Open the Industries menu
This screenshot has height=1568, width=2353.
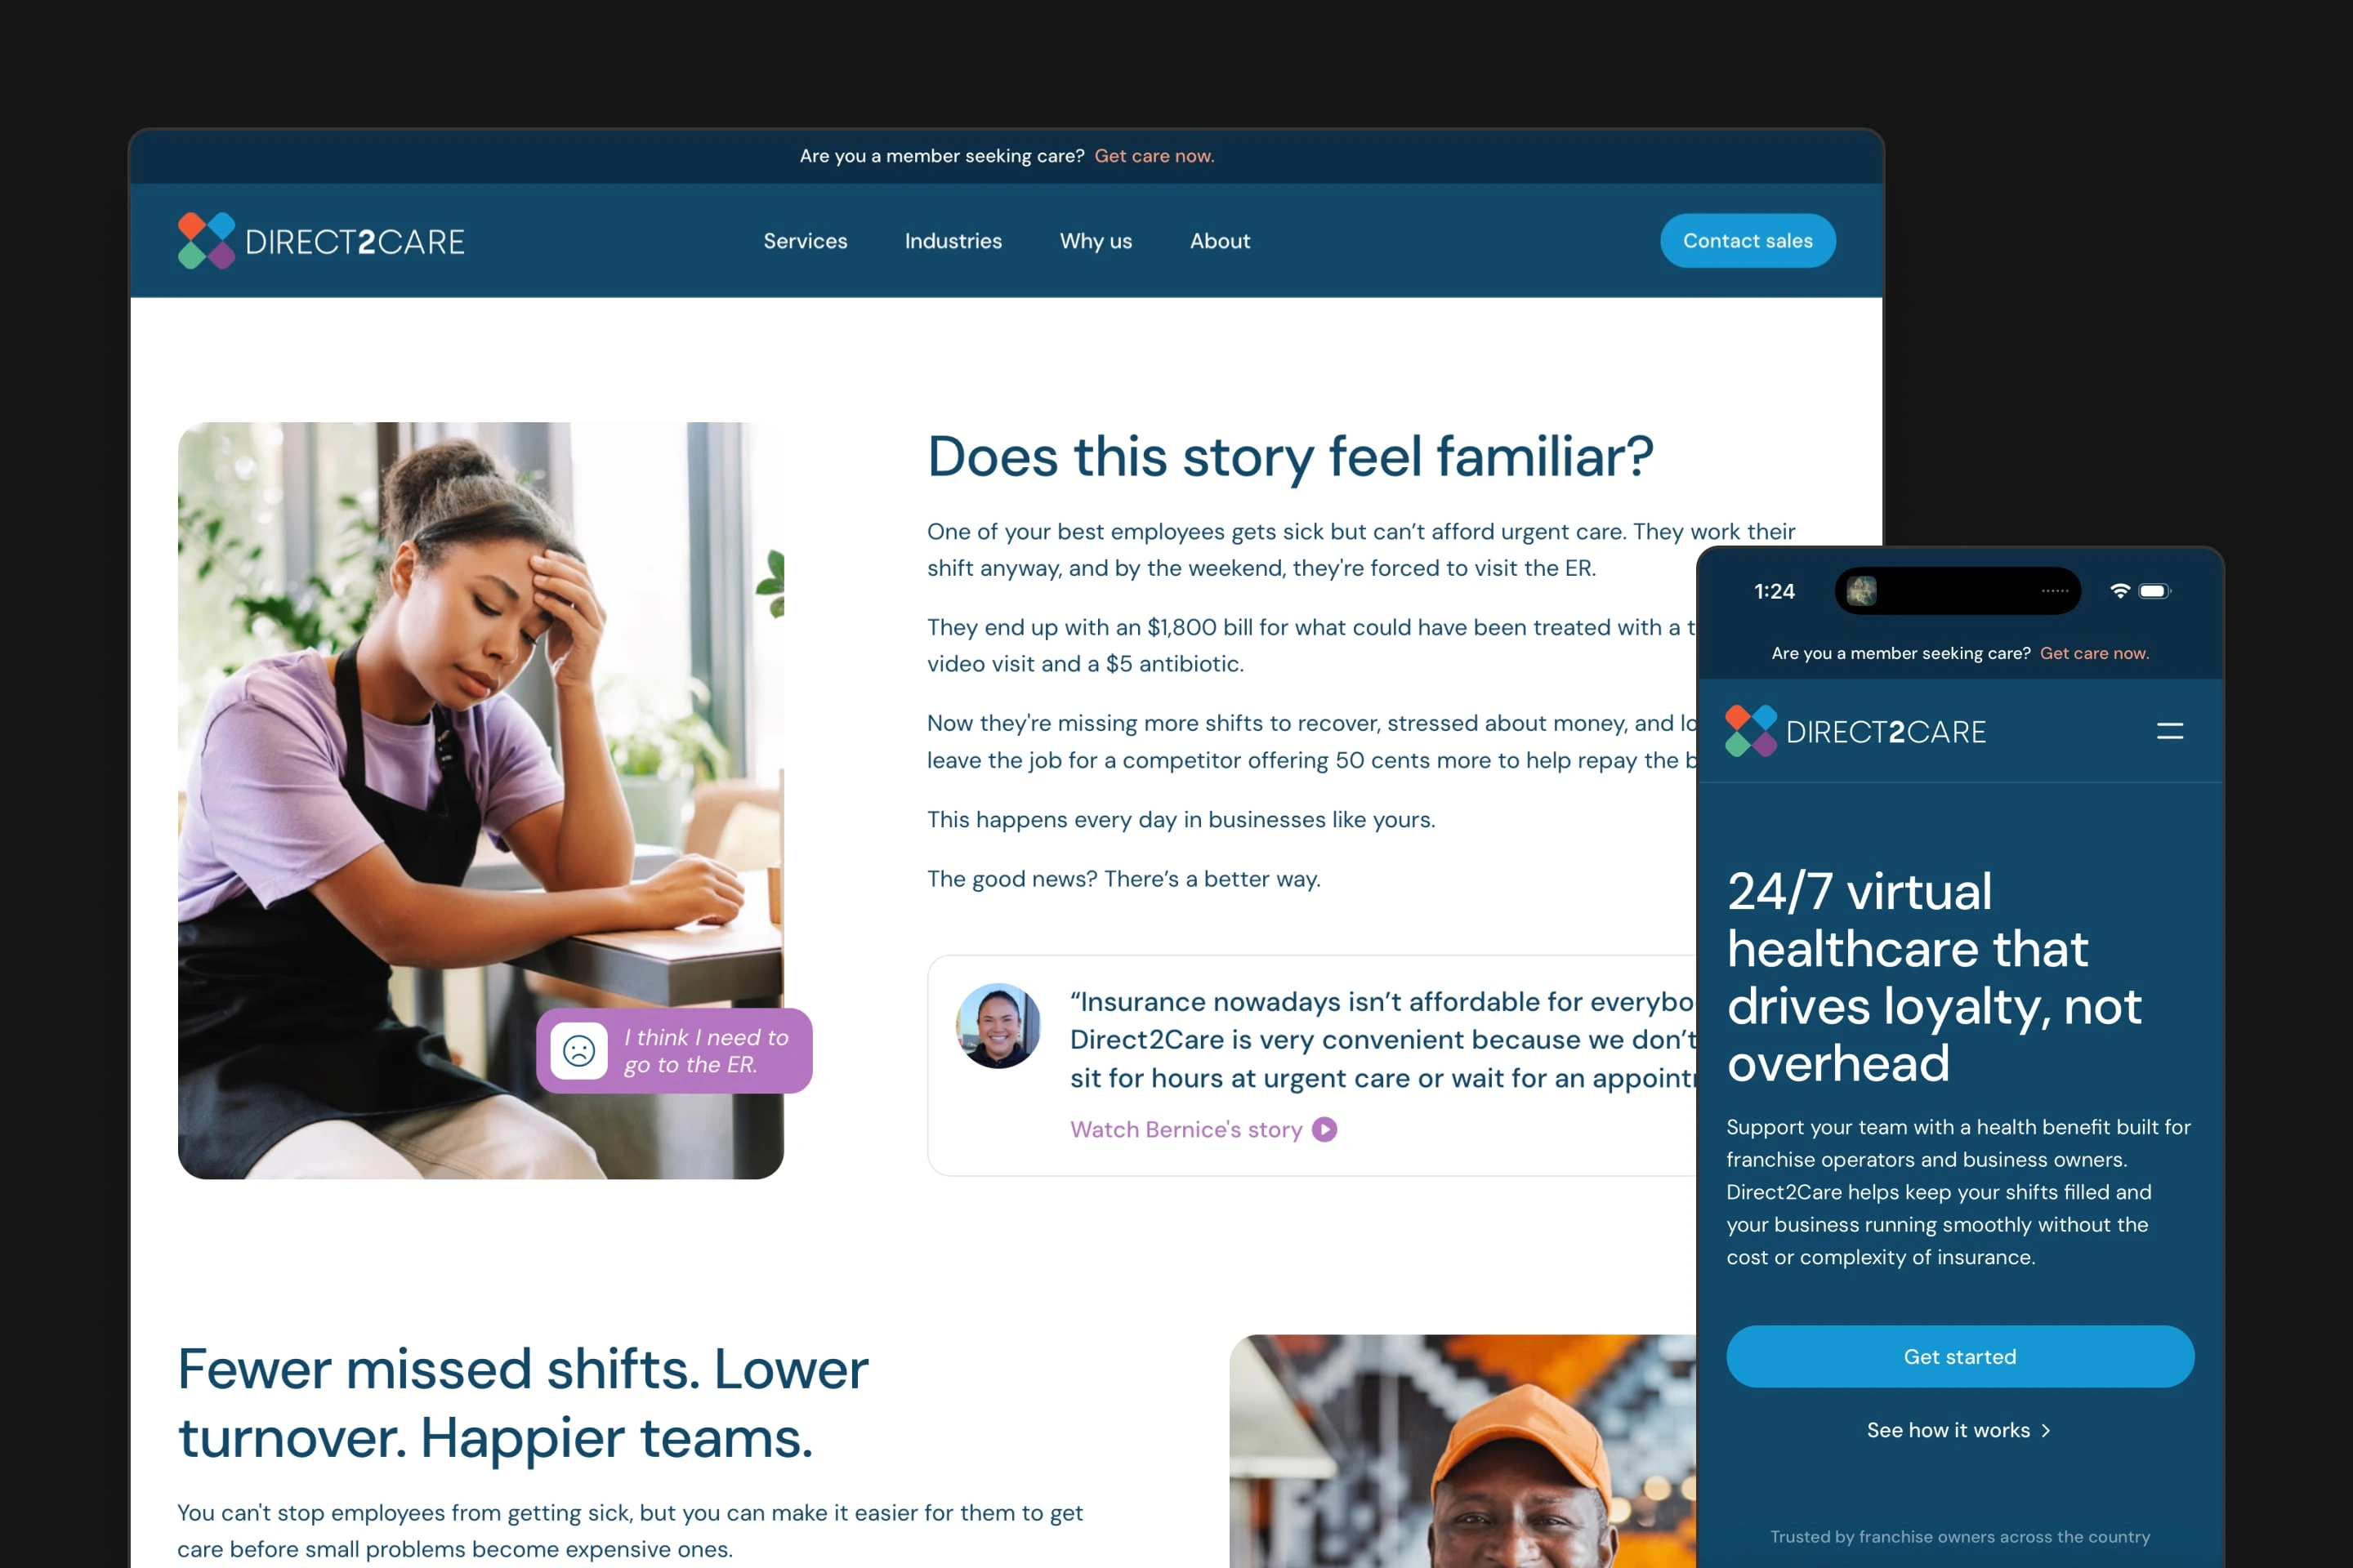pos(953,241)
